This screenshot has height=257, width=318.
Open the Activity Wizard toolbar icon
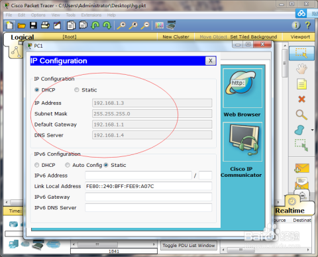[x=57, y=25]
